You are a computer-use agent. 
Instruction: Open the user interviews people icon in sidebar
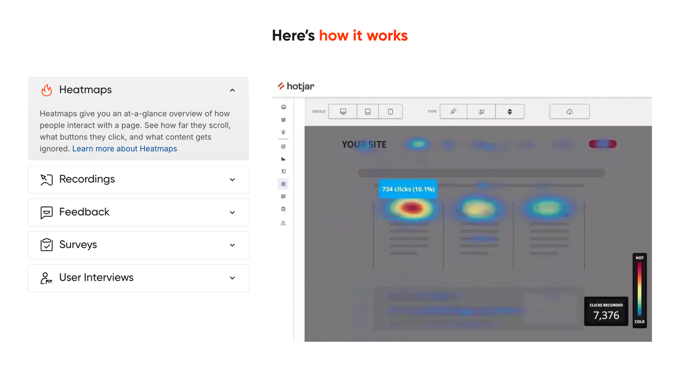(x=284, y=223)
